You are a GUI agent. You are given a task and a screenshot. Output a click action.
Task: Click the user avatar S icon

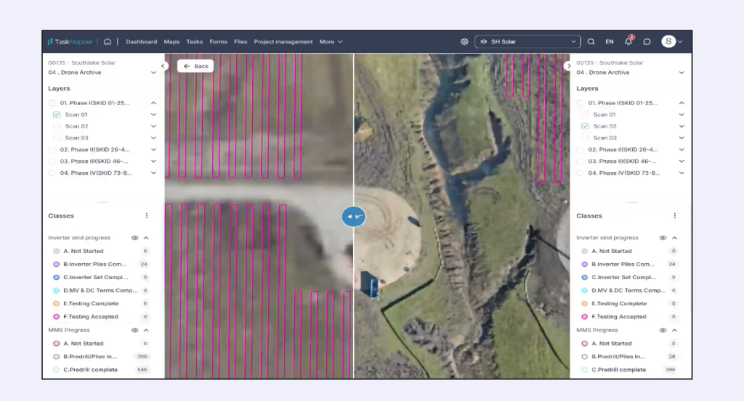(x=668, y=42)
